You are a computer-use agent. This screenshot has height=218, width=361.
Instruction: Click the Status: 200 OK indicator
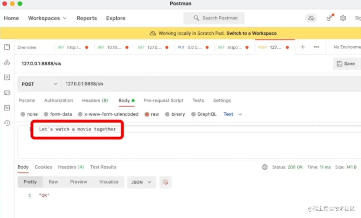tap(287, 167)
